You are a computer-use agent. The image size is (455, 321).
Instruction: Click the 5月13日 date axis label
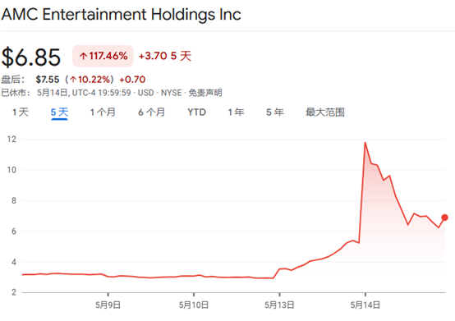[279, 305]
